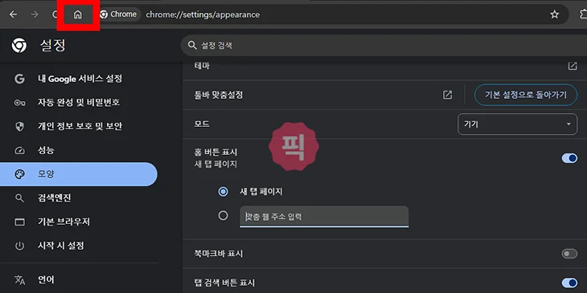Screen dimensions: 587x293
Task: Click the key icon for passwords
Action: [x=19, y=103]
